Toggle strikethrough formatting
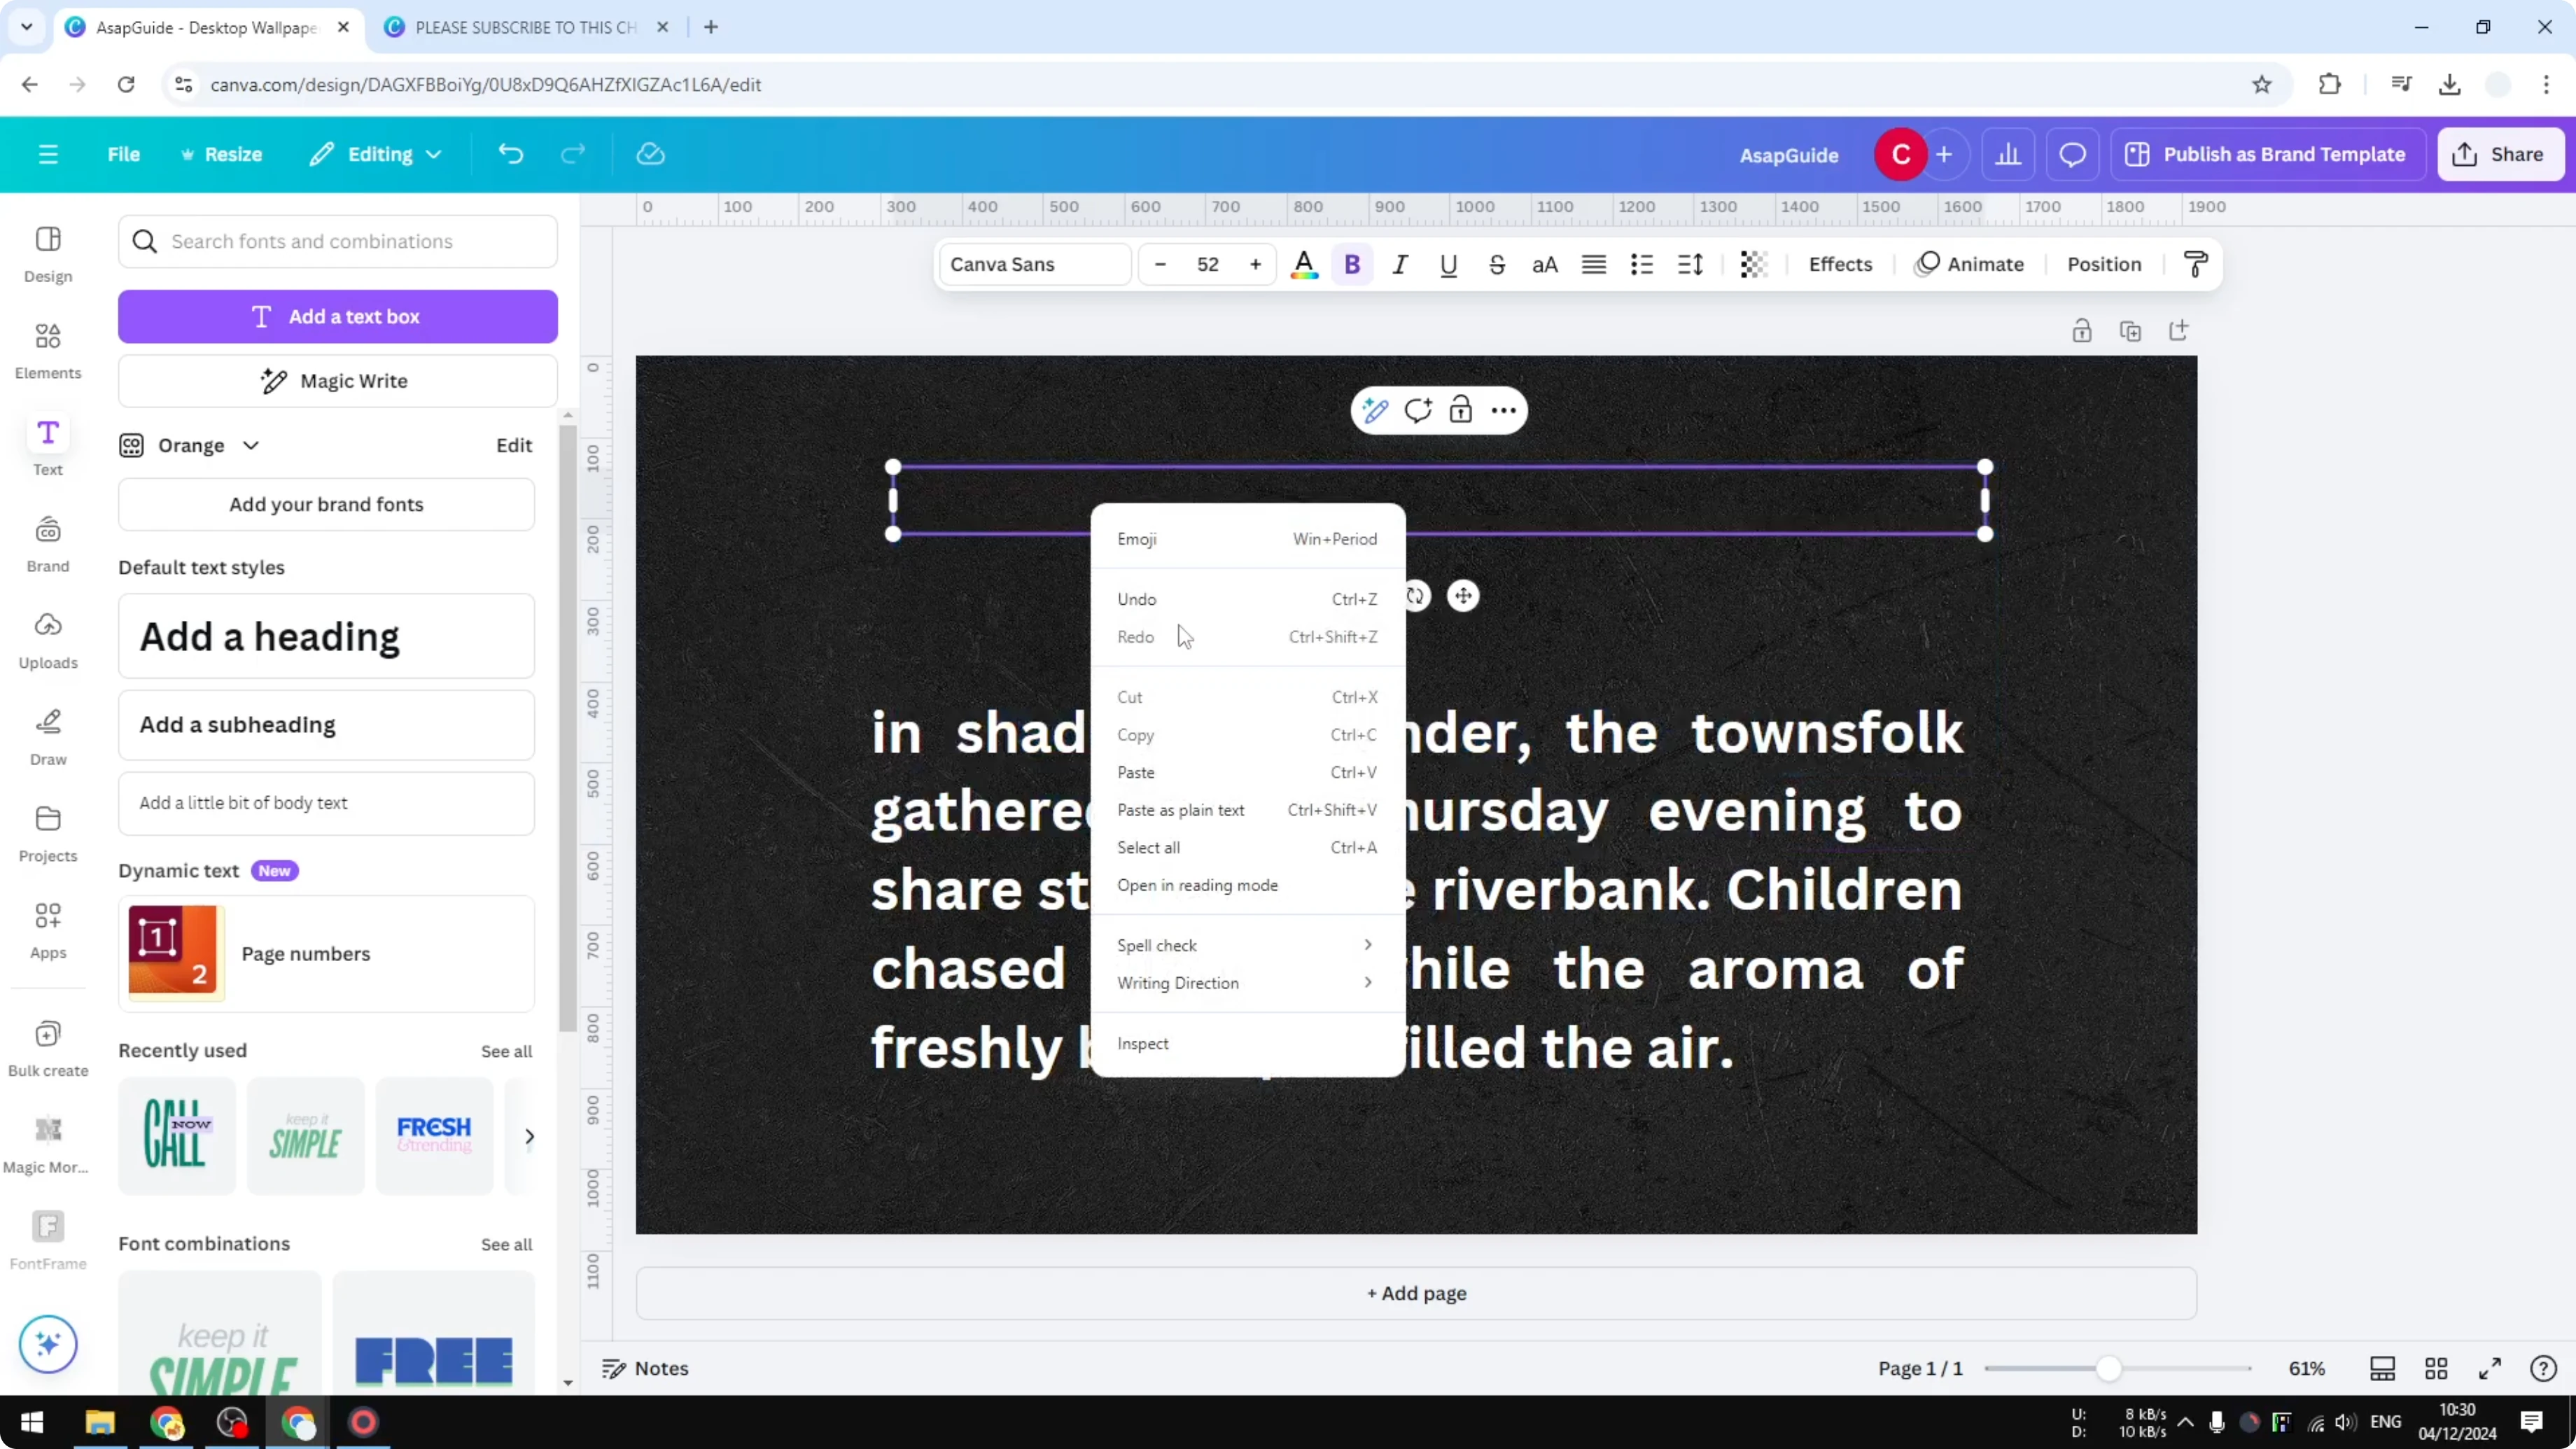The width and height of the screenshot is (2576, 1449). [x=1496, y=264]
